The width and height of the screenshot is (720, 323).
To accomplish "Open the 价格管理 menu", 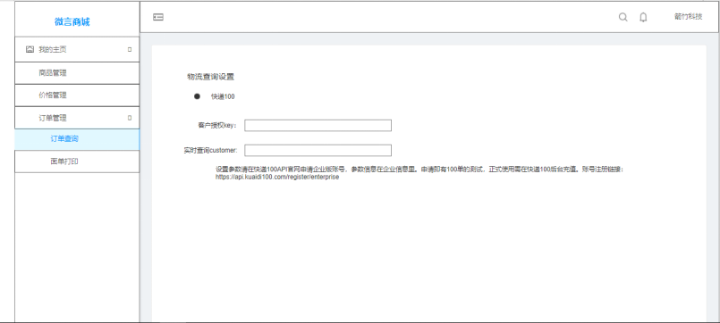I will pos(77,95).
